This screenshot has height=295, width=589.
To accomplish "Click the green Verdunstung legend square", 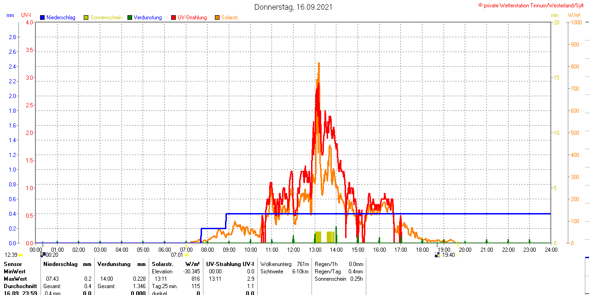I will [130, 17].
